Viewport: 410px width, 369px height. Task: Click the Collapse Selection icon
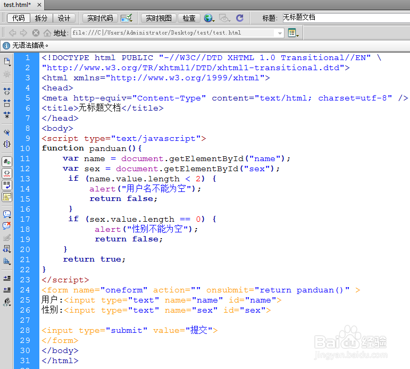[7, 103]
